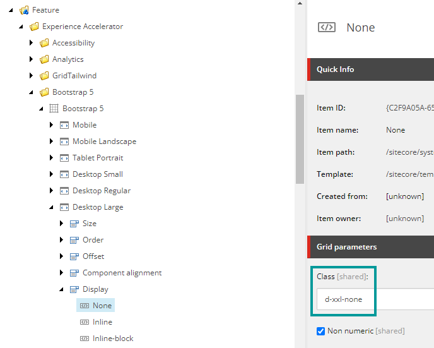
Task: Expand the Offset node
Action: 61,256
